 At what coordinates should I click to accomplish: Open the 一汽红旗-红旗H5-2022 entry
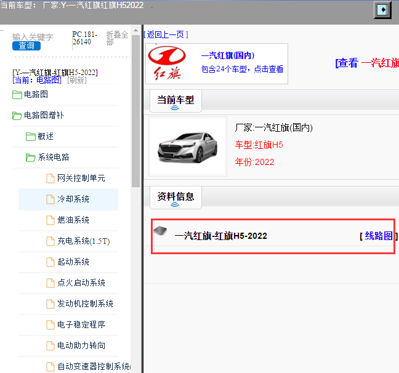click(x=220, y=236)
